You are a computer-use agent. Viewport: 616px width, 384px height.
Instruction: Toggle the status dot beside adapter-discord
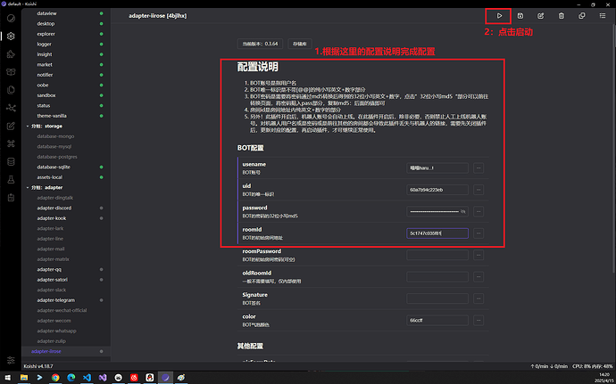[x=102, y=208]
